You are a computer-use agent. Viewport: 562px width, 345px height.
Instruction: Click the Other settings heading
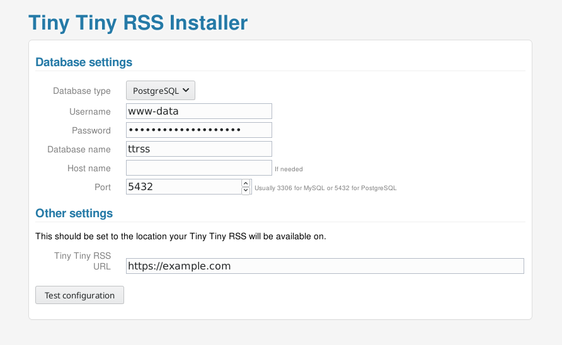tap(74, 213)
